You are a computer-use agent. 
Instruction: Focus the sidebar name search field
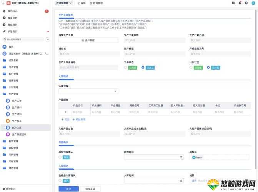tap(23, 39)
